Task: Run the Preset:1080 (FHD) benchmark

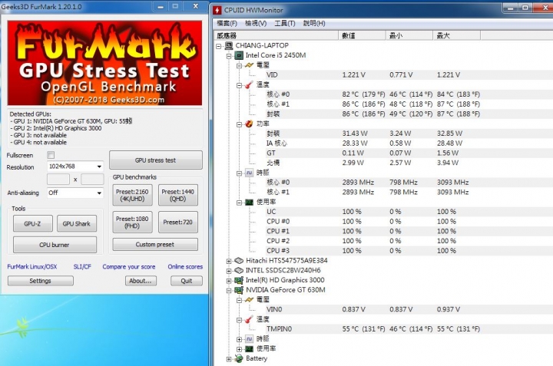Action: 132,223
